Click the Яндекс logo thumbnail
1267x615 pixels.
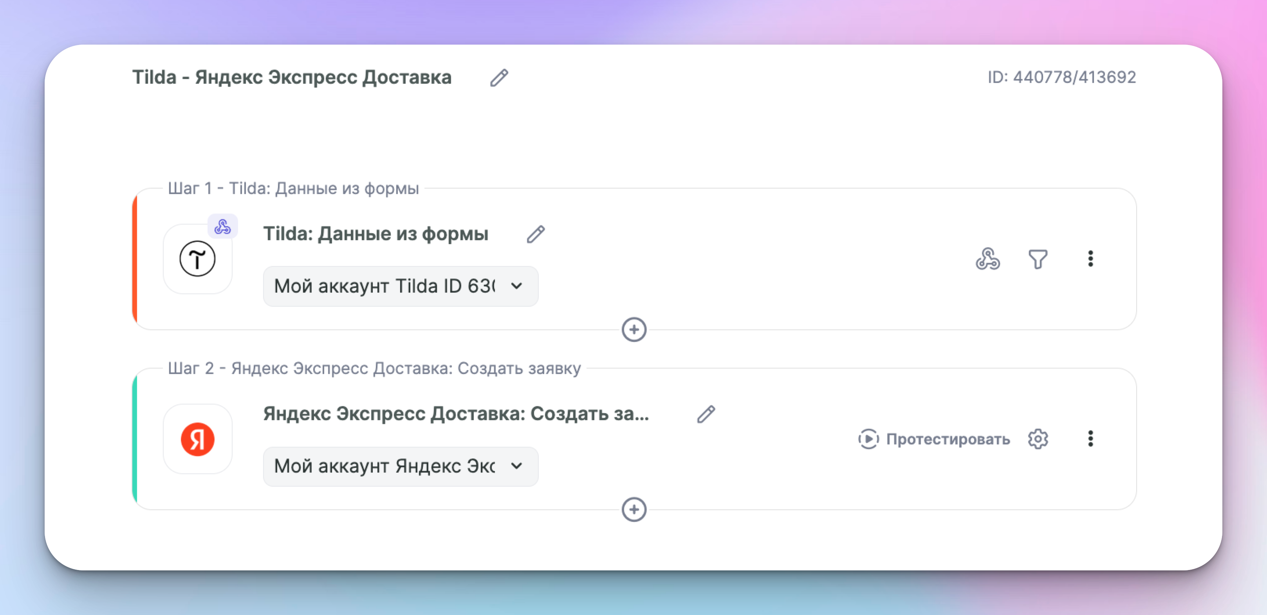tap(197, 439)
